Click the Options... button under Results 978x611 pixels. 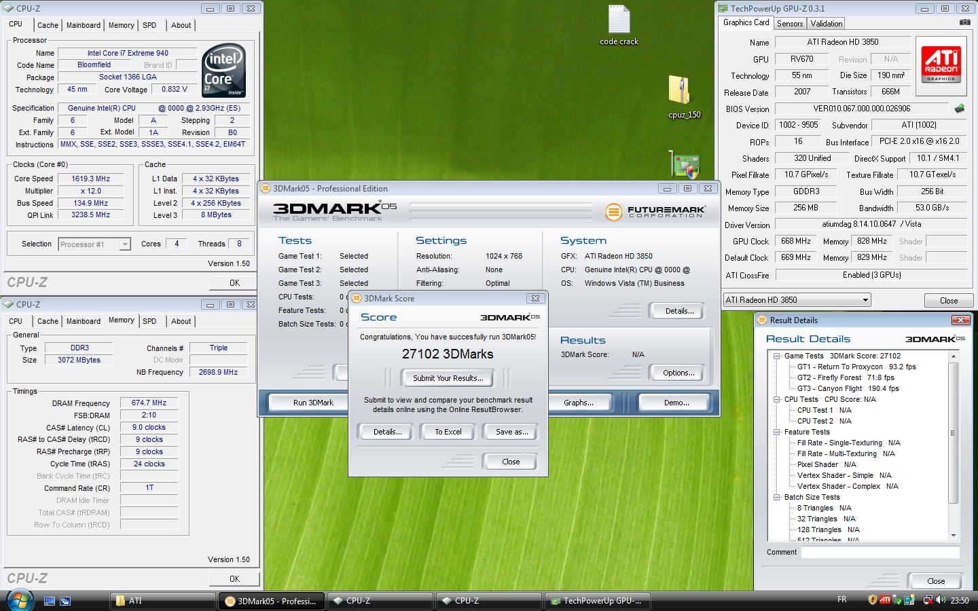pyautogui.click(x=678, y=373)
